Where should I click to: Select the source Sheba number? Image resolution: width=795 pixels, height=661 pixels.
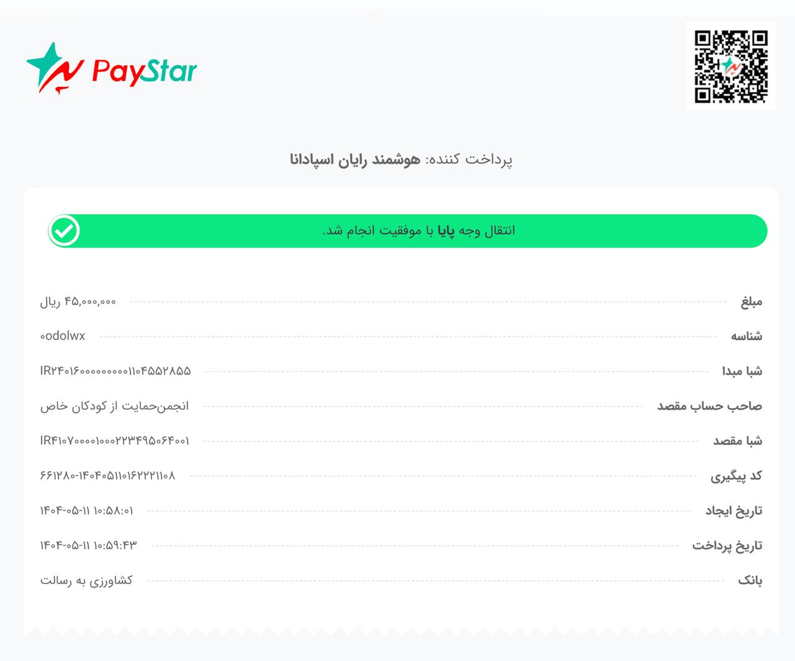tap(116, 371)
